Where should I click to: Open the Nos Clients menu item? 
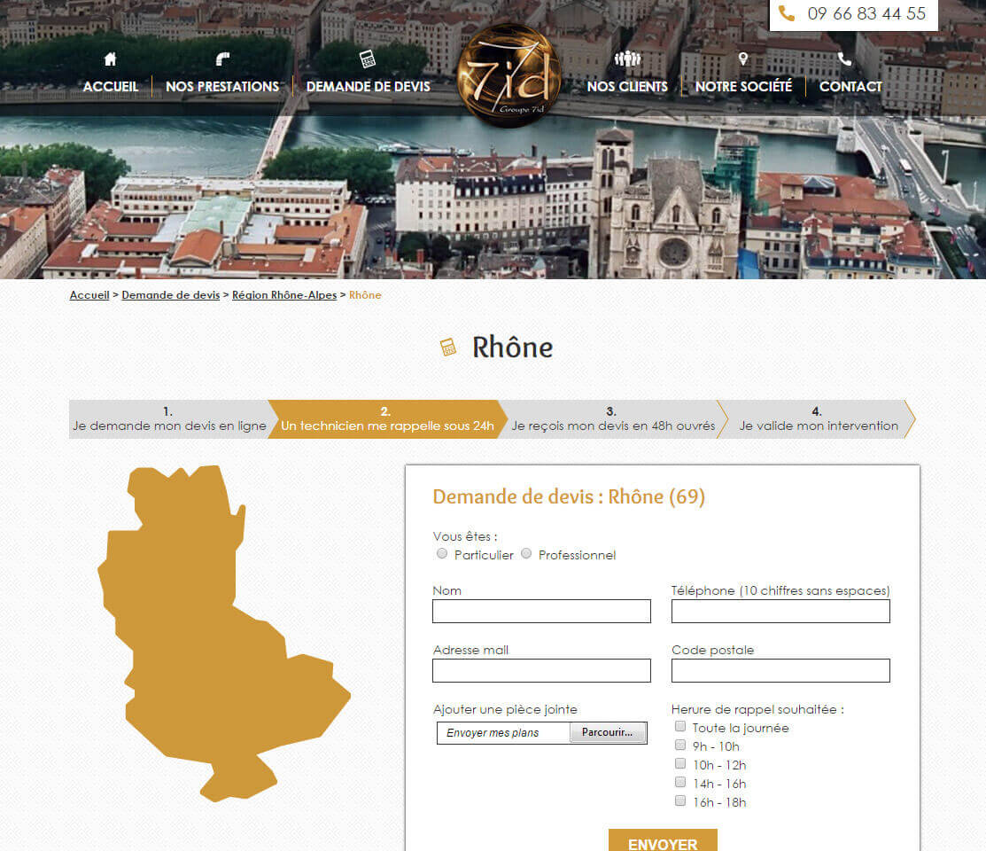click(x=627, y=87)
